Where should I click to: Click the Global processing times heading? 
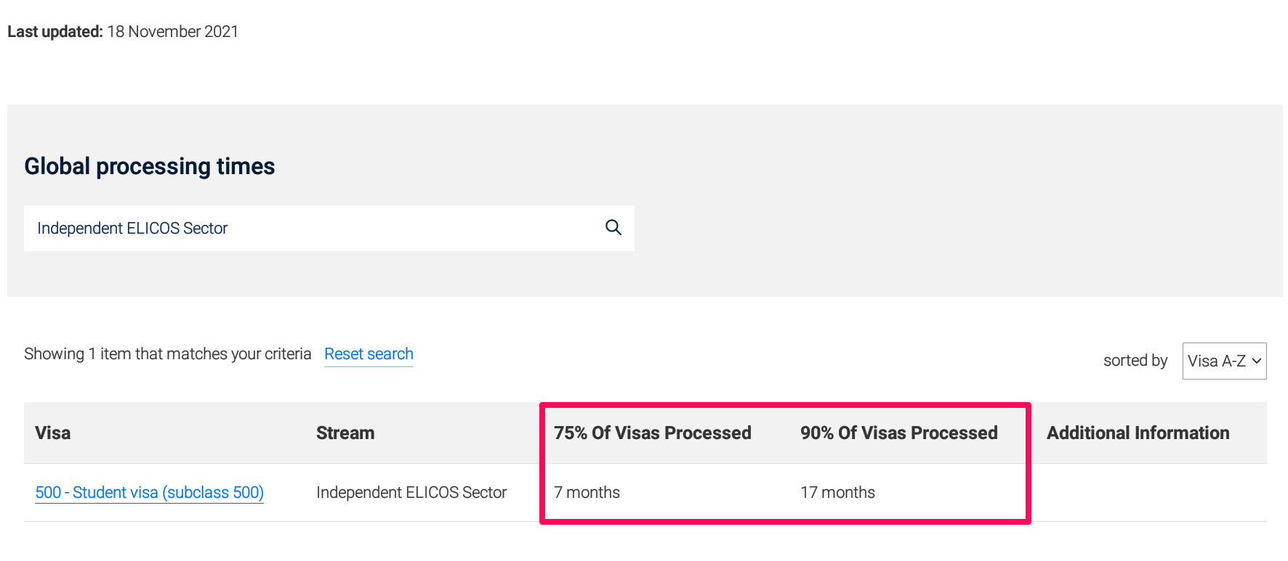click(150, 166)
